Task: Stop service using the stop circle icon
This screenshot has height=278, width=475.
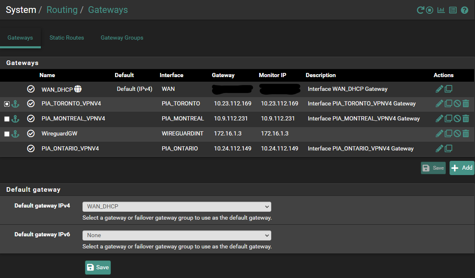Action: (430, 10)
